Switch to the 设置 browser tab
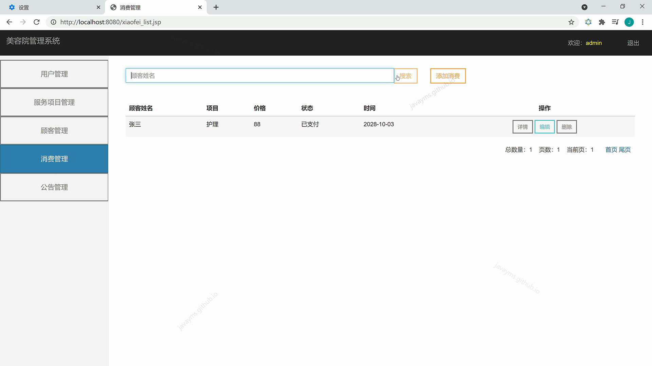The height and width of the screenshot is (366, 652). pos(51,7)
